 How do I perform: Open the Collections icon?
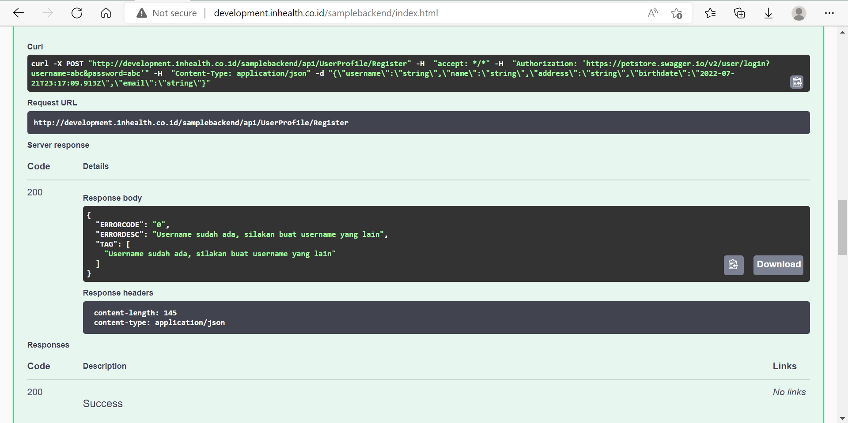point(739,13)
